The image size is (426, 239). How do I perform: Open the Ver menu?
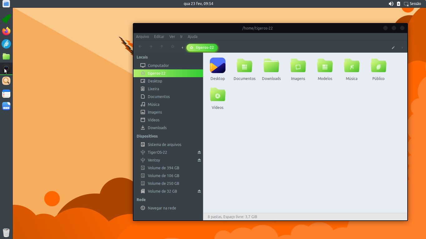click(x=172, y=36)
